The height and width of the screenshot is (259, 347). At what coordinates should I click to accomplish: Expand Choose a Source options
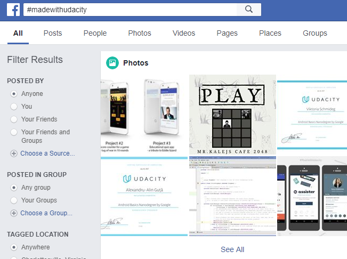(47, 153)
